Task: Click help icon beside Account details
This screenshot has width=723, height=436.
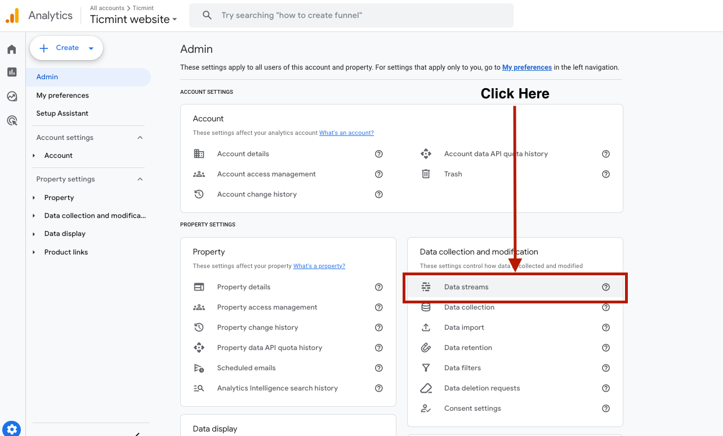Action: point(379,154)
